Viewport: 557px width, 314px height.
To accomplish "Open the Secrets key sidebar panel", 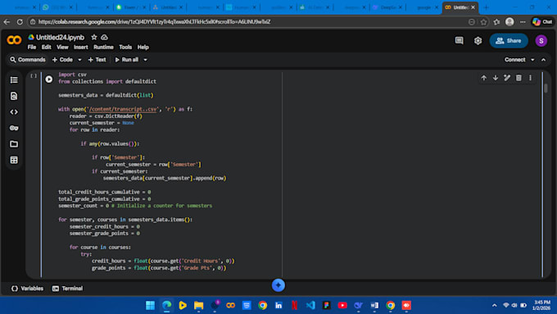I will click(14, 128).
